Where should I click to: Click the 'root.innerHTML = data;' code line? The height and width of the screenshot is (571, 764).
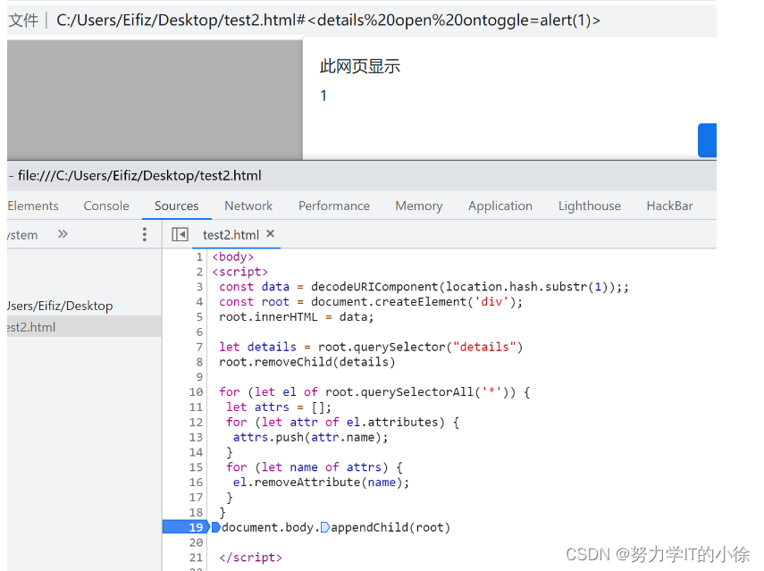pos(297,317)
